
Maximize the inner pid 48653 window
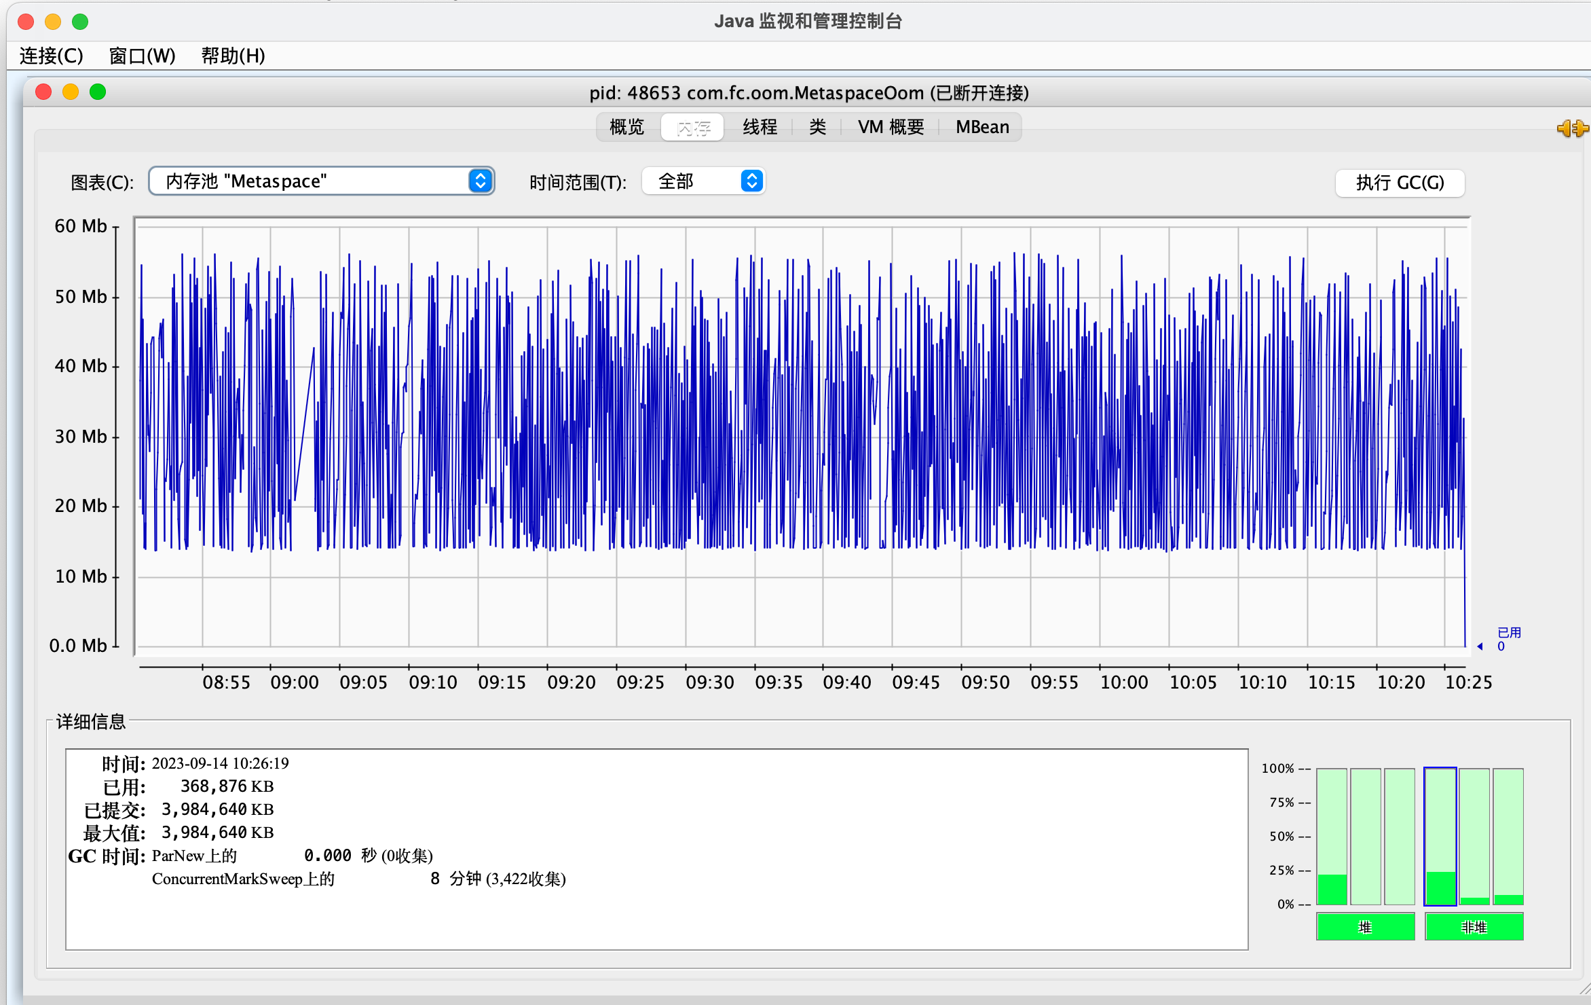(x=98, y=92)
